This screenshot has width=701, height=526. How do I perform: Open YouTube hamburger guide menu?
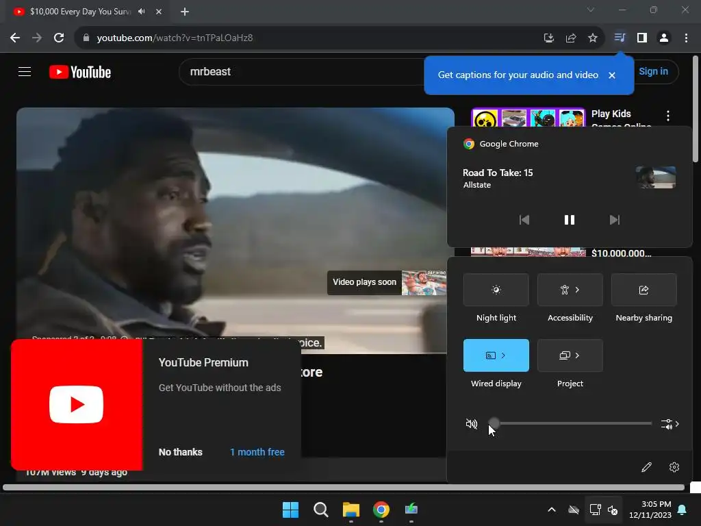pyautogui.click(x=25, y=71)
